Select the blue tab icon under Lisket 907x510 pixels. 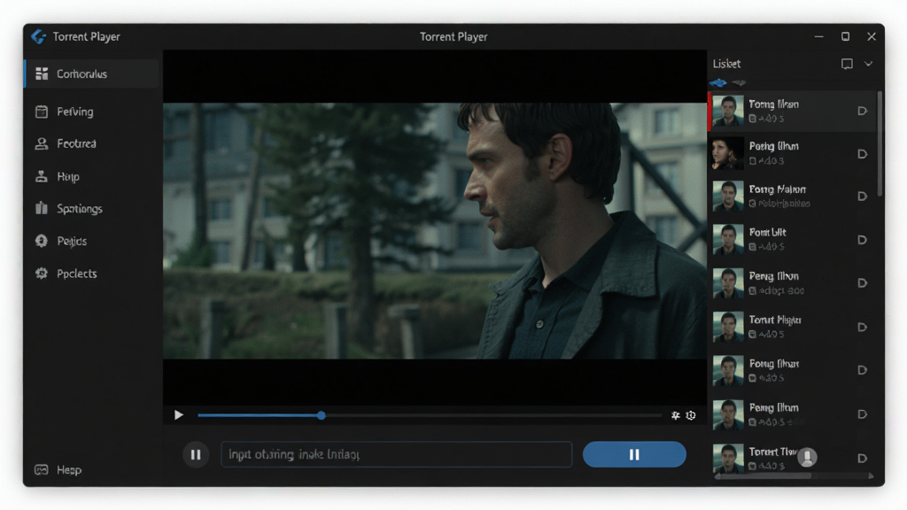717,82
